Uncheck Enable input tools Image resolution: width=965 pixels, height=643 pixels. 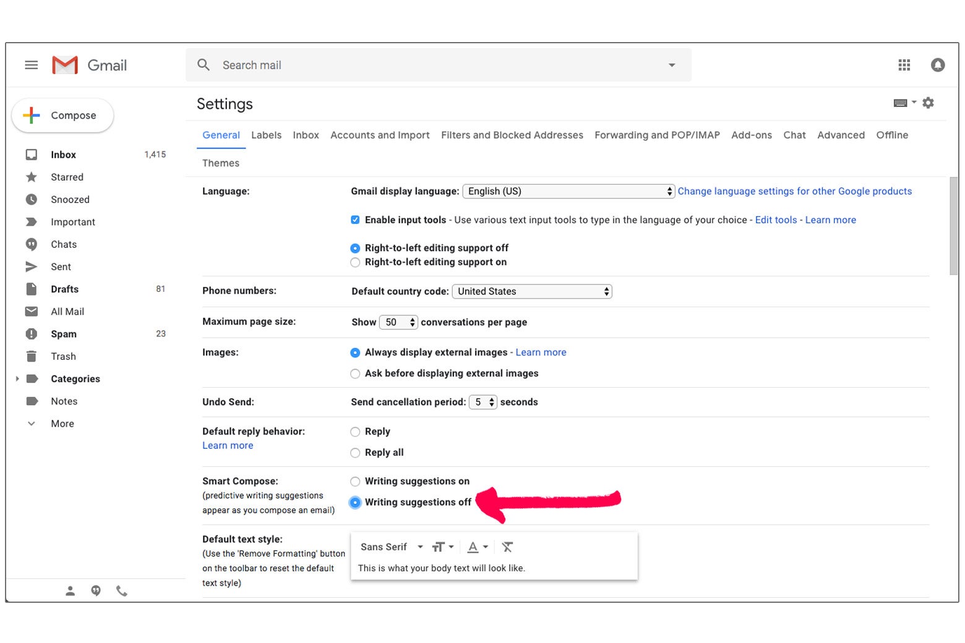[355, 219]
